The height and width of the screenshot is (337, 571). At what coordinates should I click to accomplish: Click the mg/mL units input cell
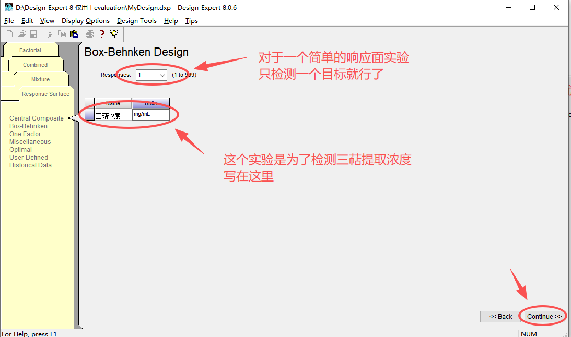click(150, 114)
